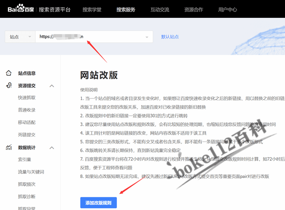Screen dimensions: 285x210
Task: Open 互动交流 in the top navigation
Action: pos(160,10)
